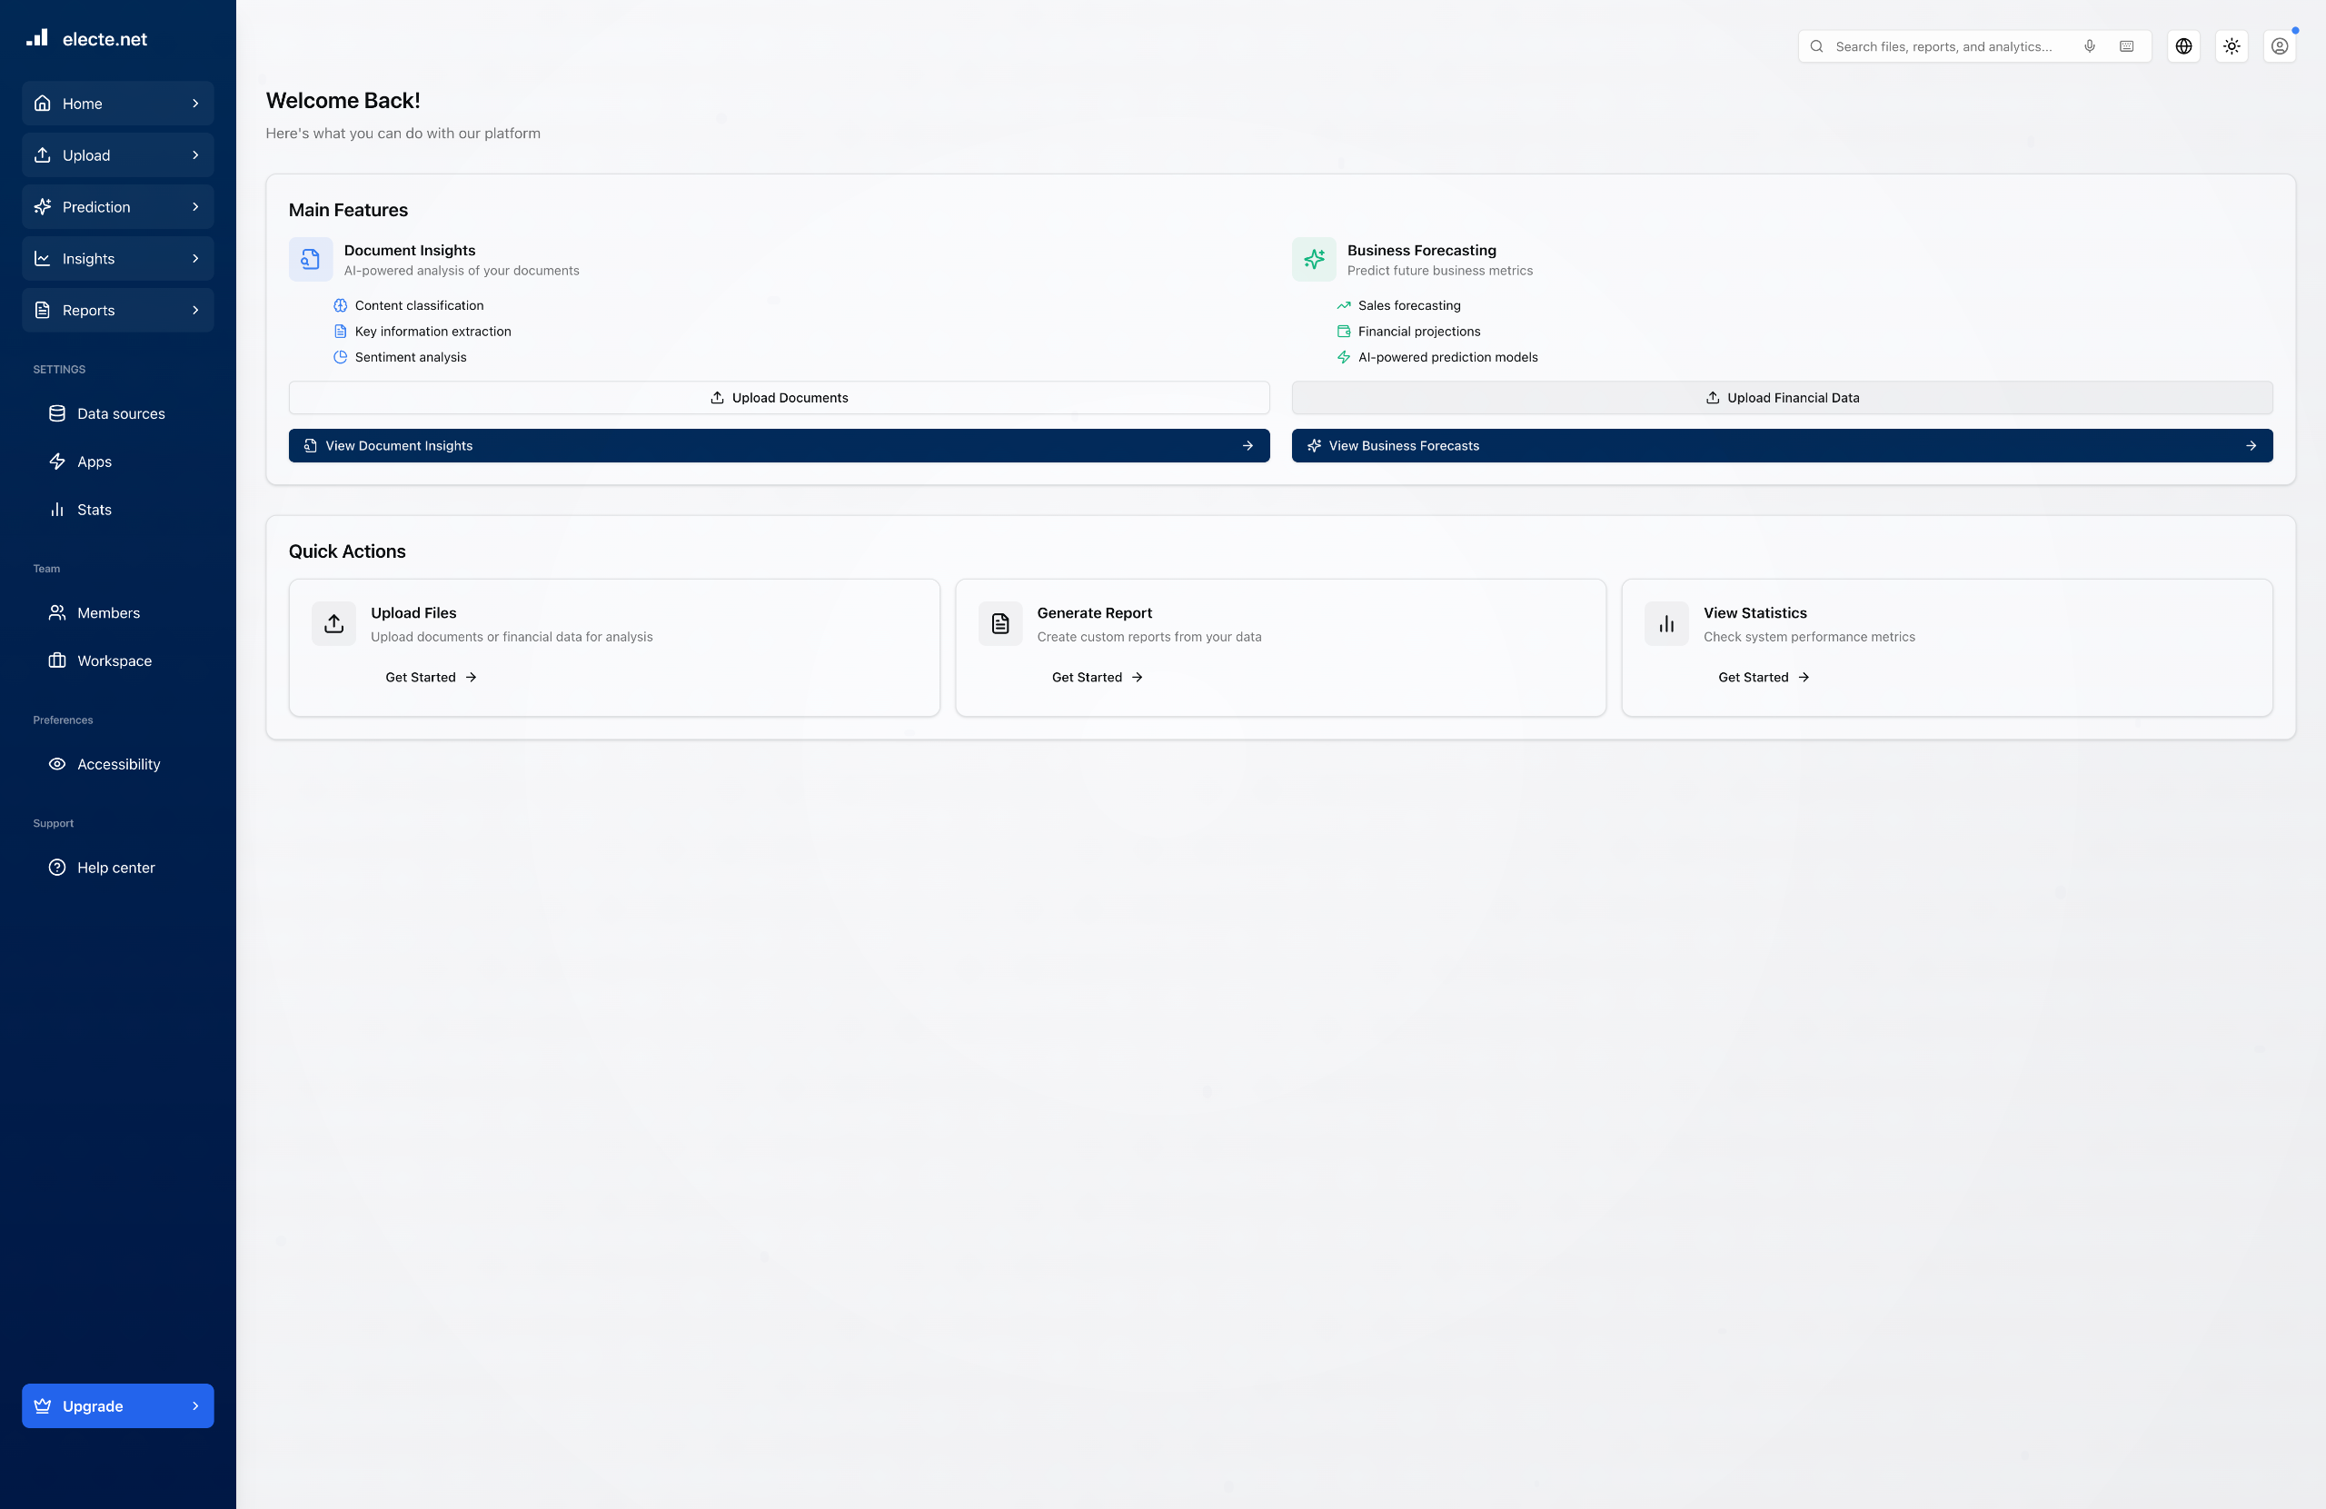This screenshot has width=2326, height=1509.
Task: Click View Business Forecasts button
Action: [1782, 446]
